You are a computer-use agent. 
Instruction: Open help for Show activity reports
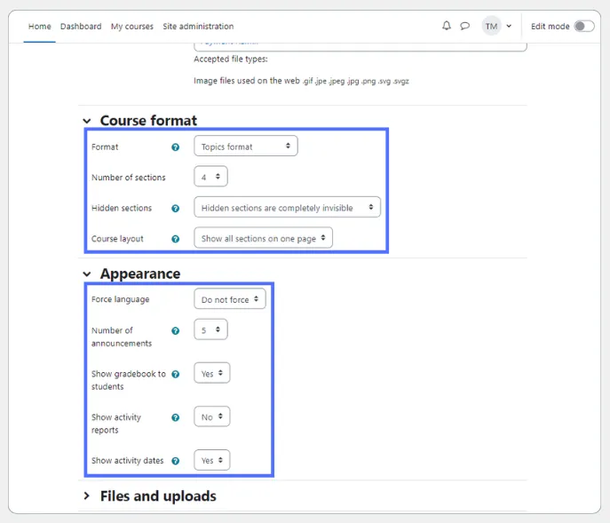point(176,417)
